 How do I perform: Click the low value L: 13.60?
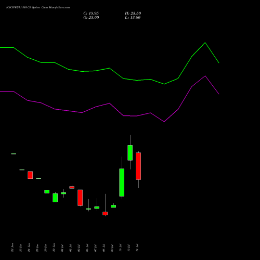click(x=133, y=18)
